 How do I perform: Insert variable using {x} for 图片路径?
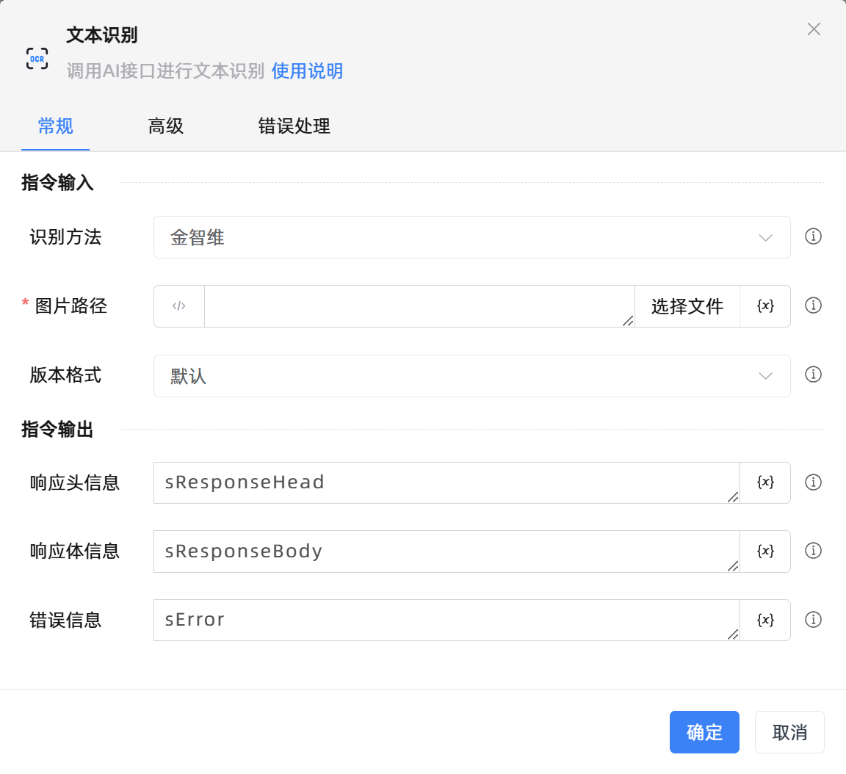coord(765,306)
